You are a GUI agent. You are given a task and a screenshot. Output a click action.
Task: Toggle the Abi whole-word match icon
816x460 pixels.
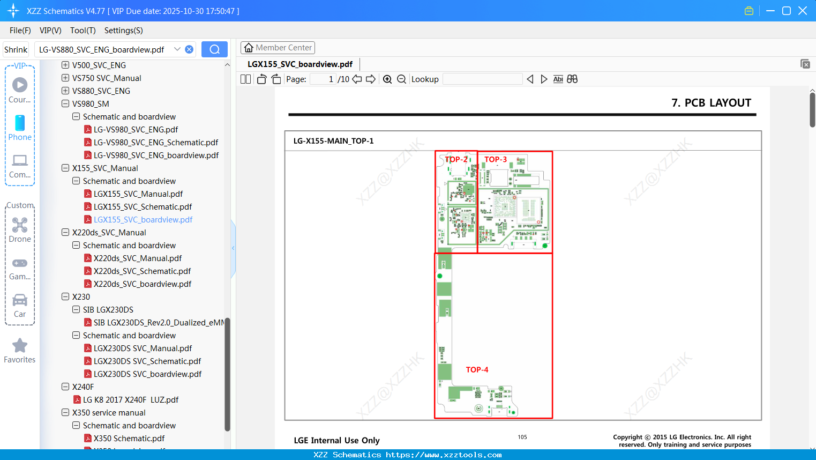558,79
